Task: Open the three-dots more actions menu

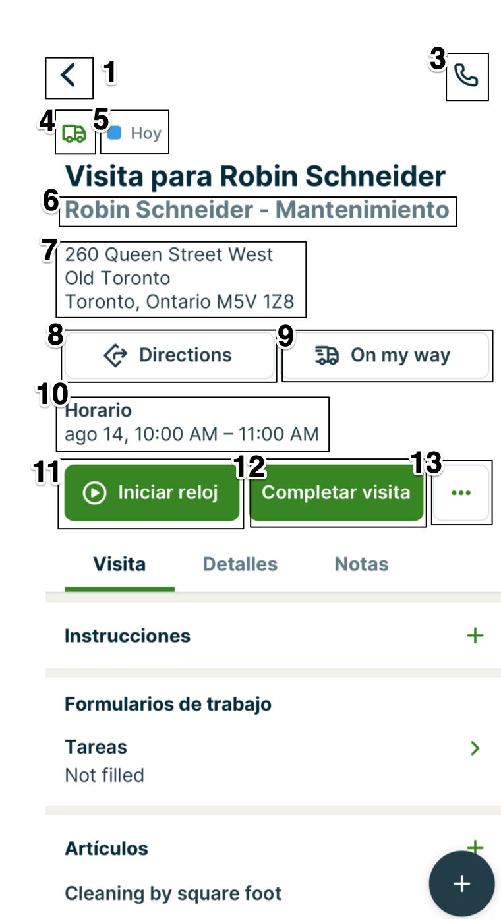Action: (461, 493)
